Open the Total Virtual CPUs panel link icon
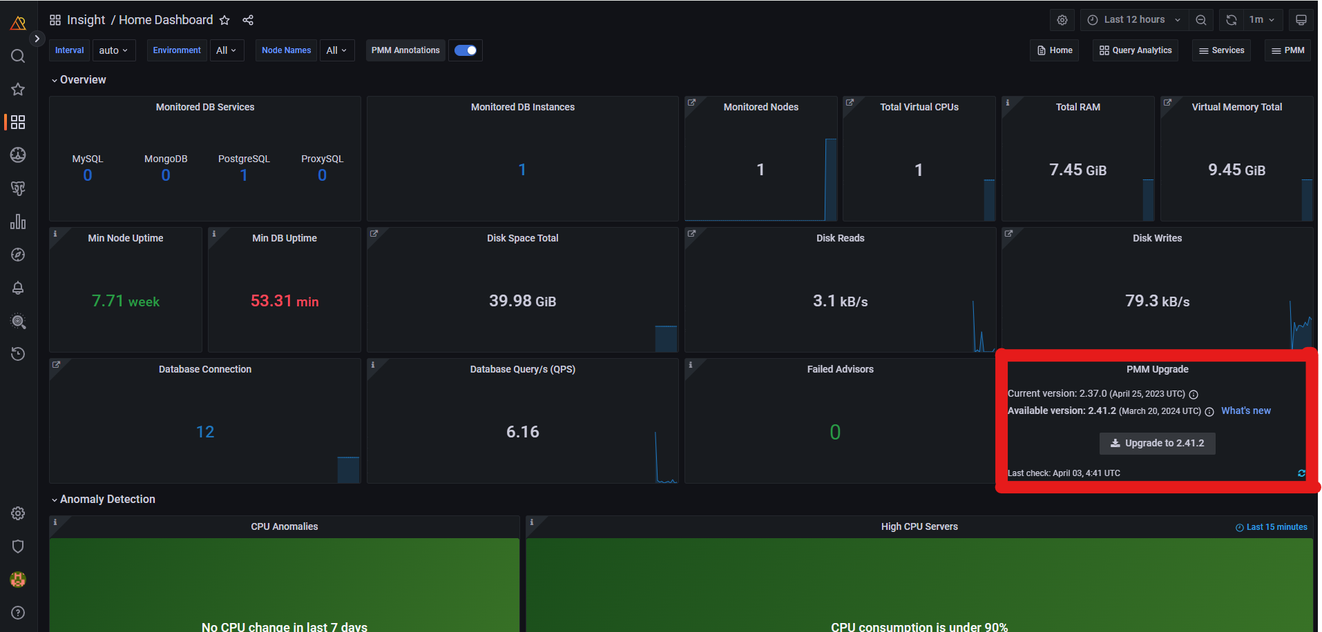Viewport: 1322px width, 632px height. click(x=850, y=103)
